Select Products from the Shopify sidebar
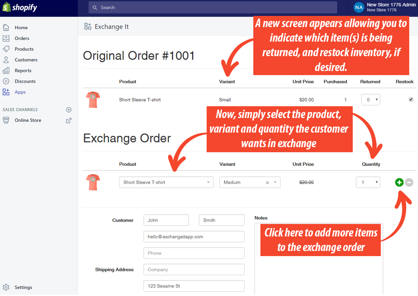This screenshot has height=296, width=418. tap(24, 49)
